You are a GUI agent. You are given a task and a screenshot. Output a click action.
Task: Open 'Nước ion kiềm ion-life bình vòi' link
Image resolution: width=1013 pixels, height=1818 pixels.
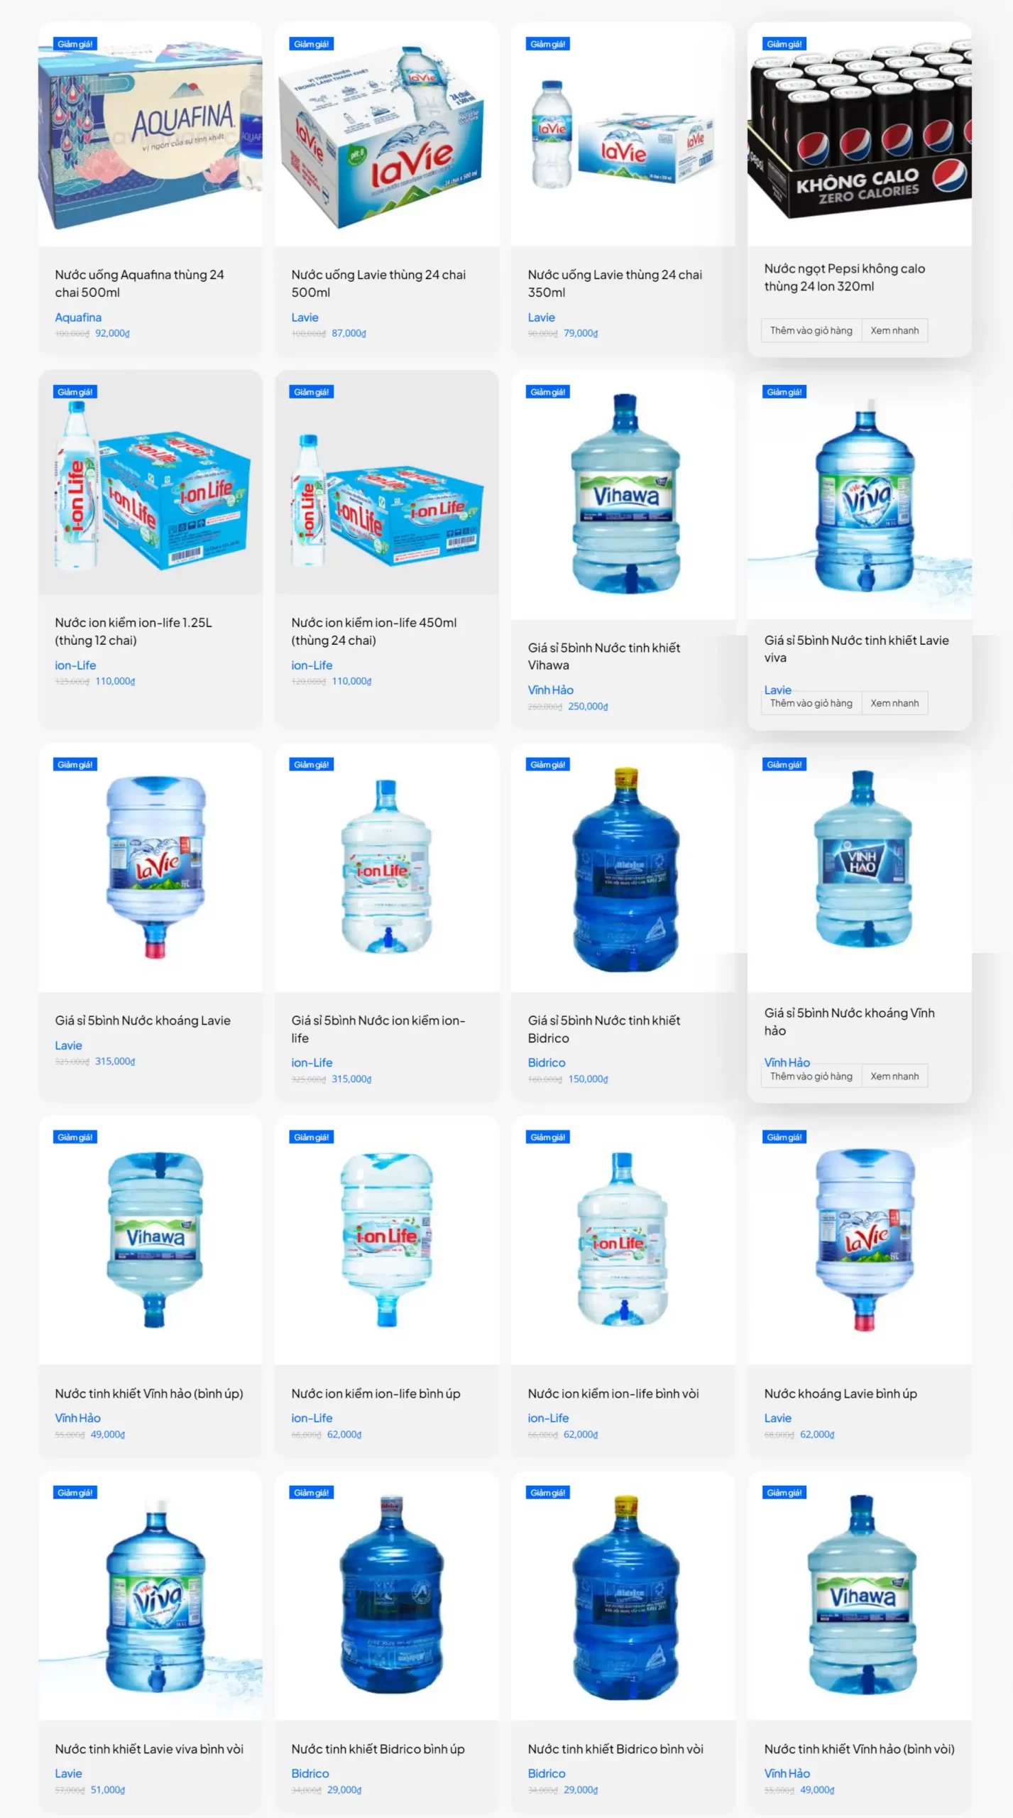[x=613, y=1393]
